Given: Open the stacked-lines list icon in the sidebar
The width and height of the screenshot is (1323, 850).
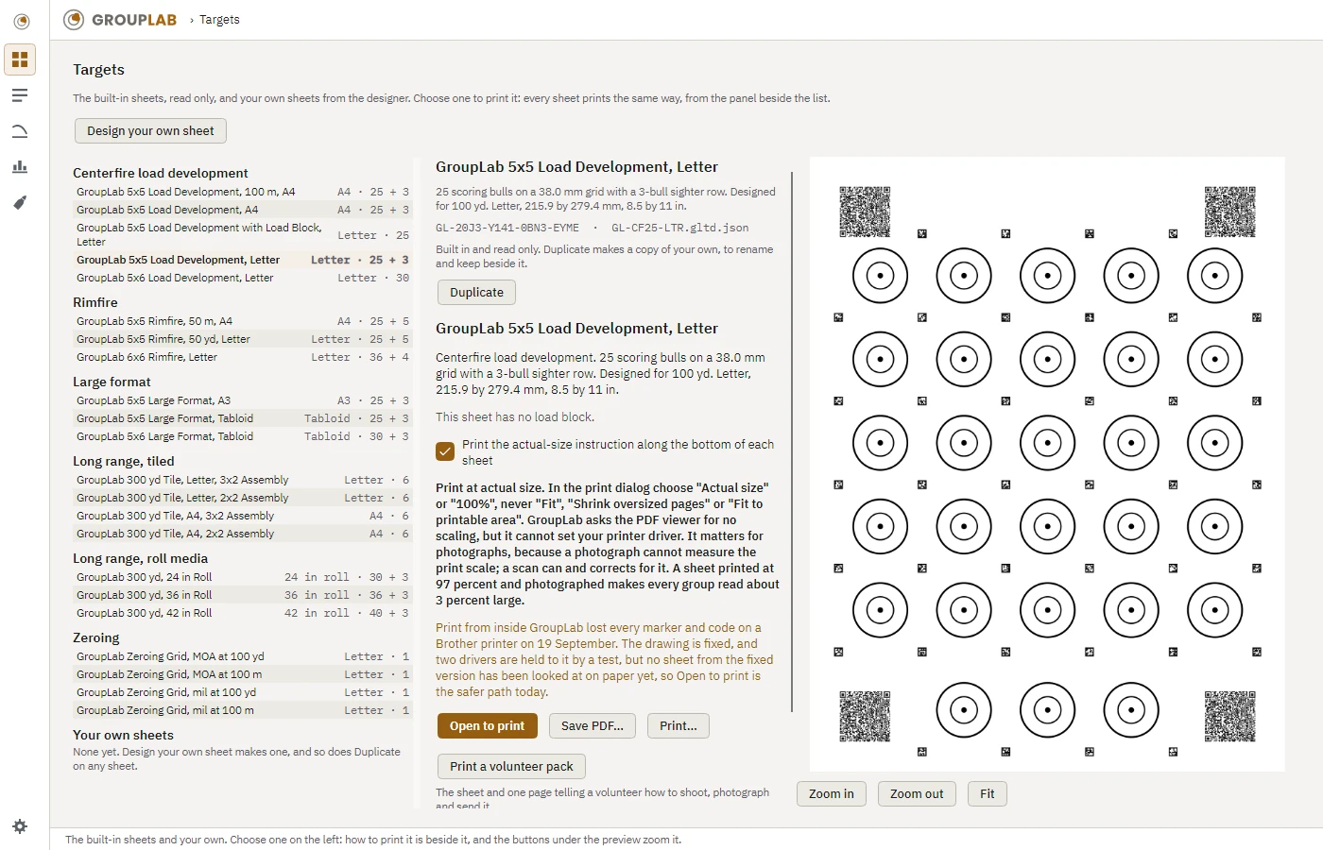Looking at the screenshot, I should [x=20, y=95].
